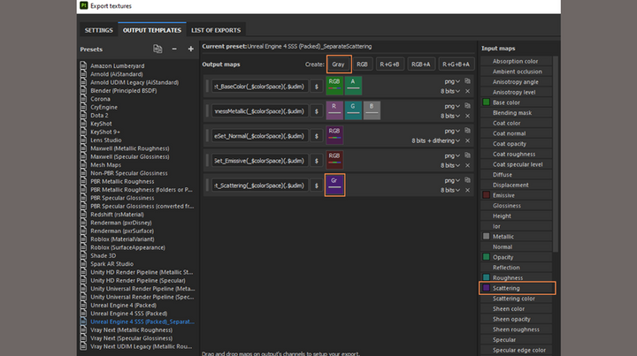Click the Substance Painter app icon in title bar
Viewport: 637px width, 356px height.
tap(84, 5)
